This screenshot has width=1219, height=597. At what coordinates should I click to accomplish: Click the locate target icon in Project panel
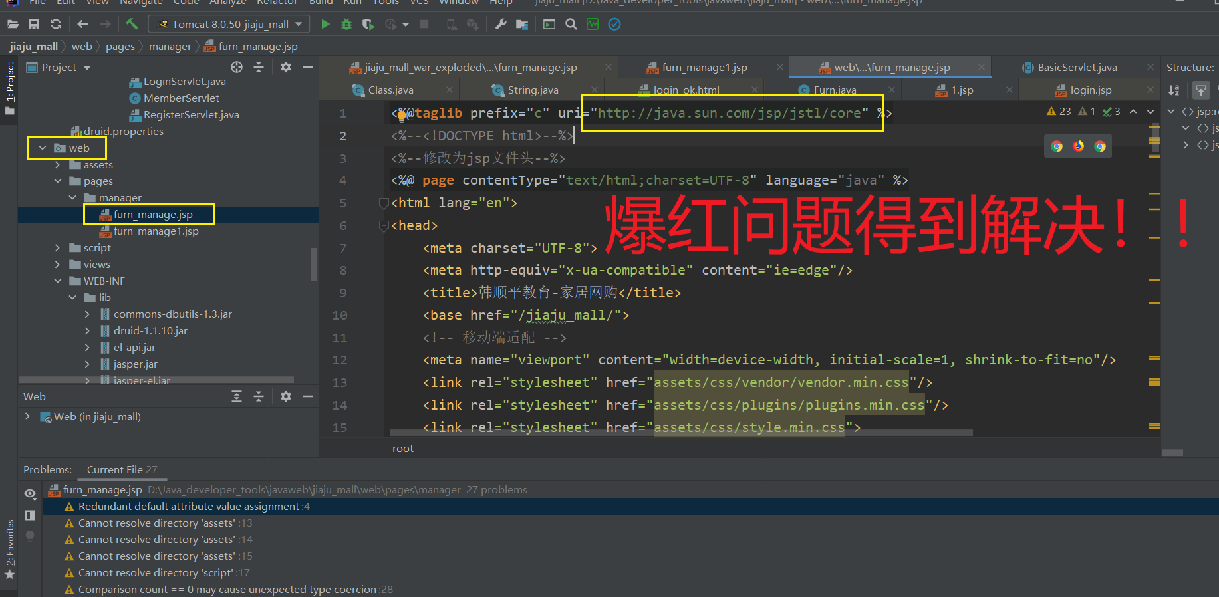coord(237,67)
